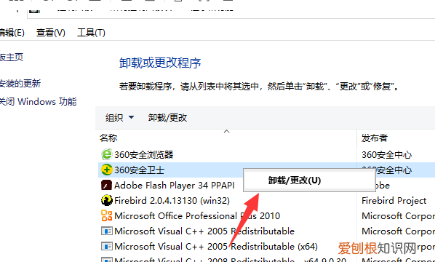
Task: Click the sort arrow above the name column
Action: click(x=227, y=131)
